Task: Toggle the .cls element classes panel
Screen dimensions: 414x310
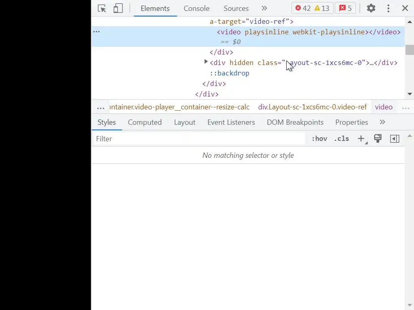Action: [x=341, y=139]
